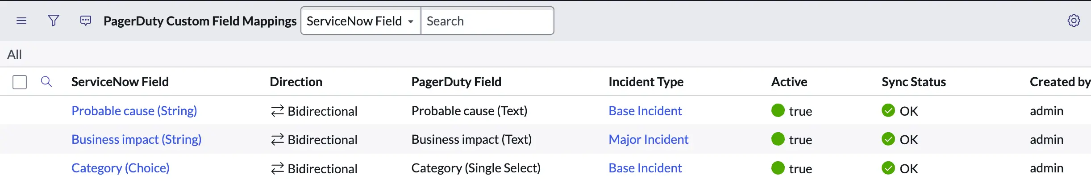The width and height of the screenshot is (1091, 184).
Task: Sort by the Incident Type column header
Action: 645,82
